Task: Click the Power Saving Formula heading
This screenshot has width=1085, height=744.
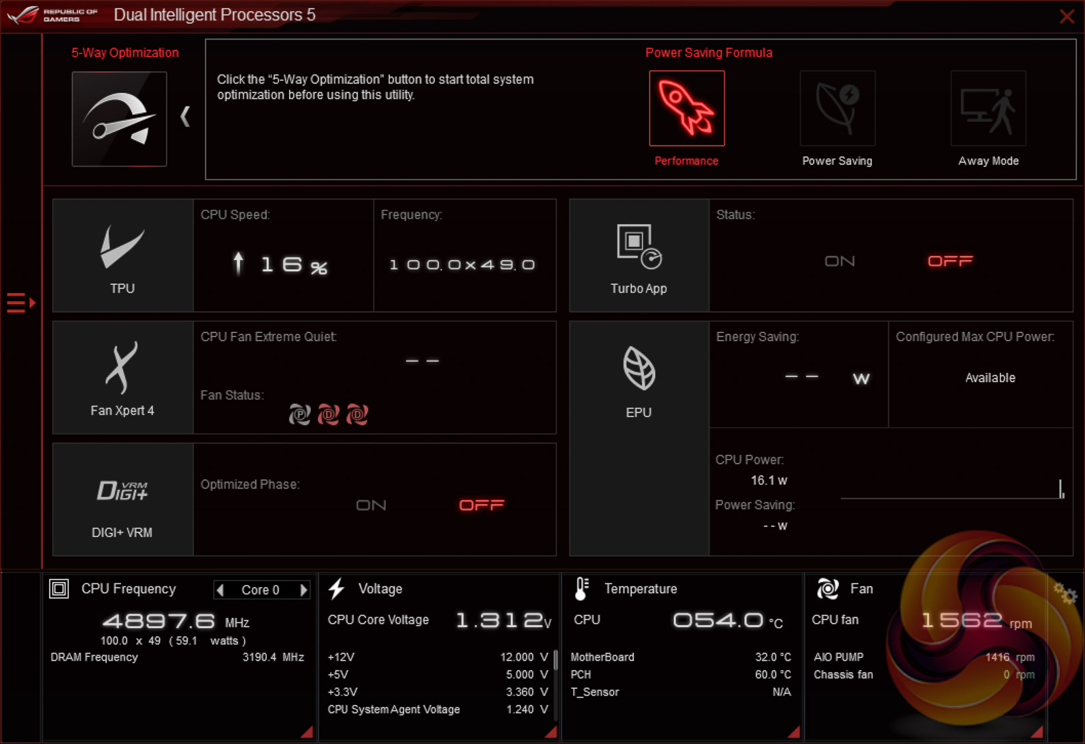Action: (x=709, y=53)
